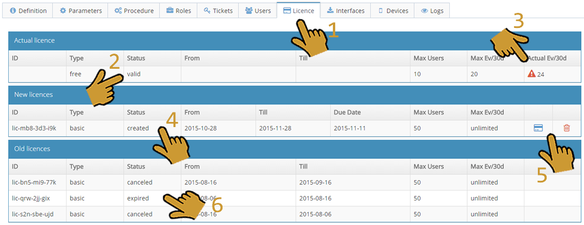Switch to the Parameters tab
Screen dimensions: 584x225
(80, 11)
